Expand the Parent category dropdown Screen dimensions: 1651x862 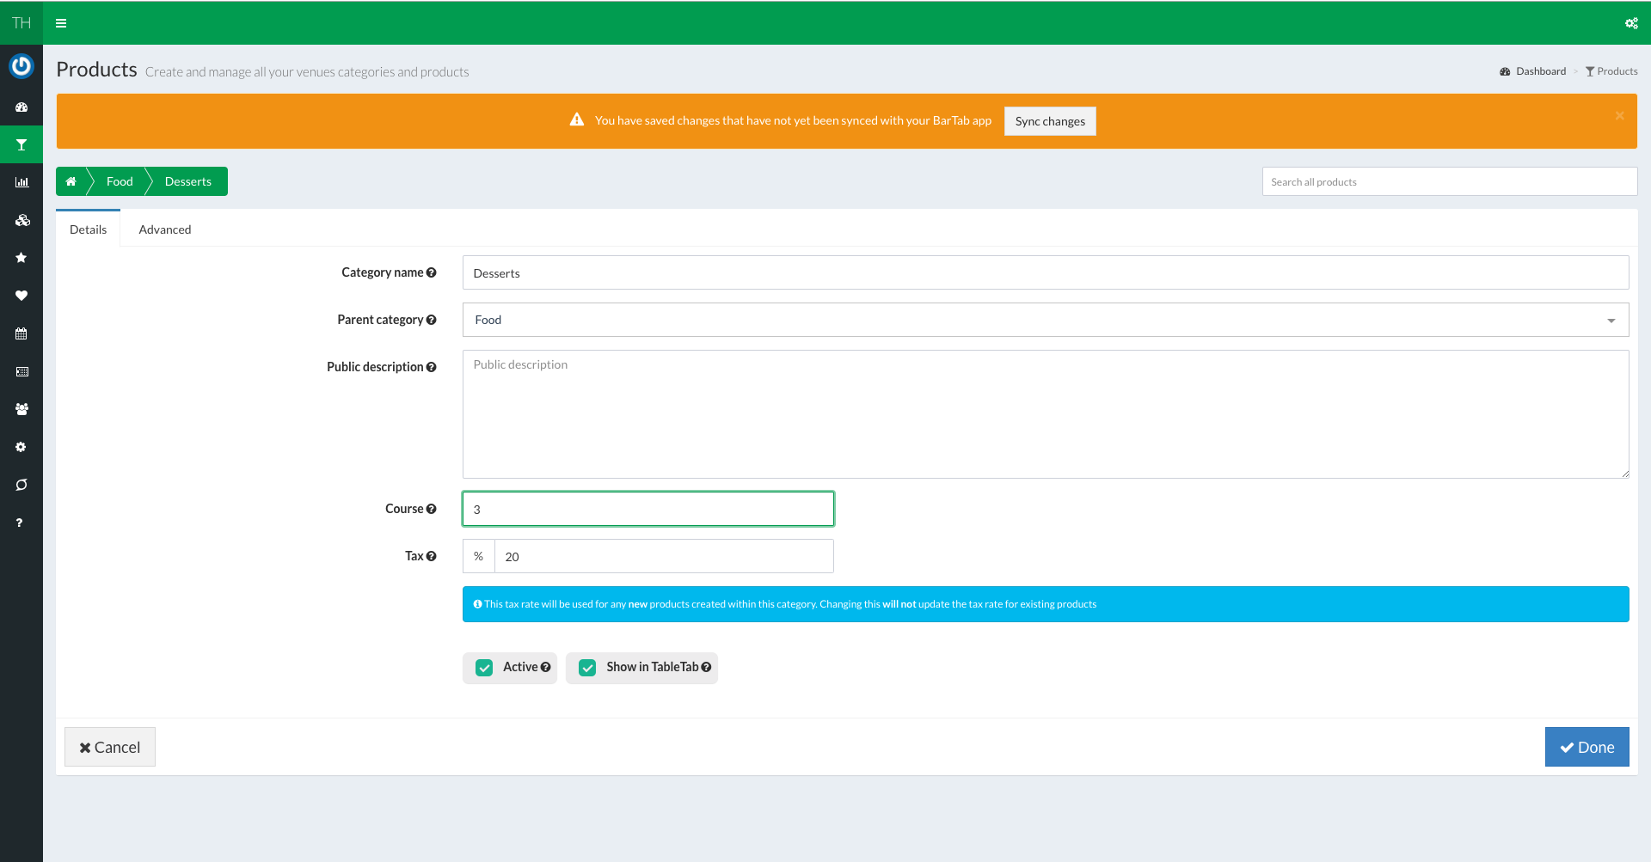[1045, 320]
